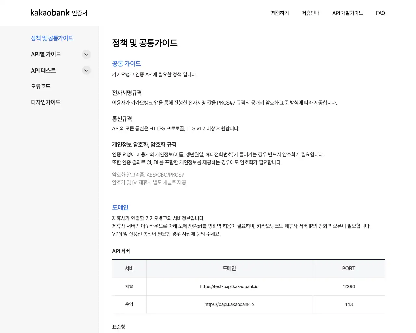Select 정책 및 공통가이드 in the sidebar

click(52, 38)
